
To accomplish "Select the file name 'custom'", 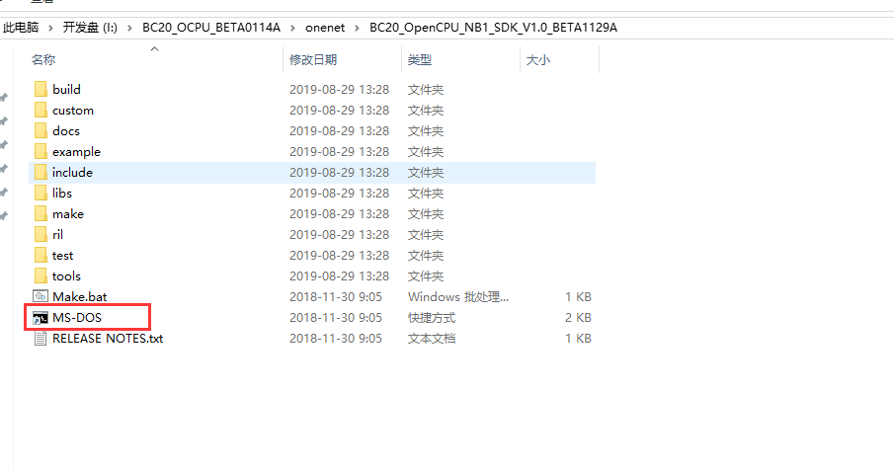I will point(73,110).
